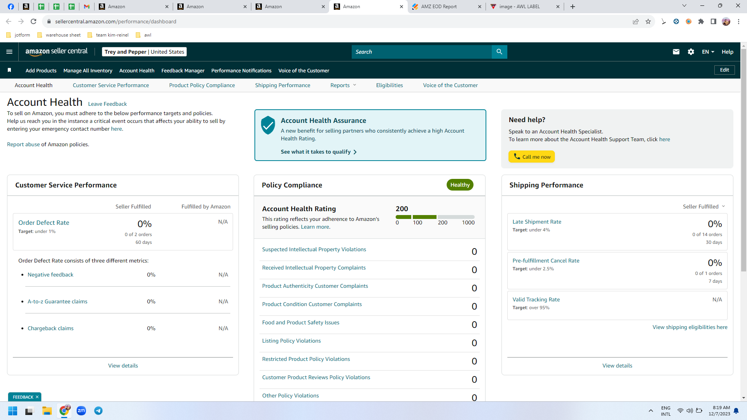This screenshot has height=420, width=747.
Task: Click the Windows Start button
Action: tap(13, 411)
